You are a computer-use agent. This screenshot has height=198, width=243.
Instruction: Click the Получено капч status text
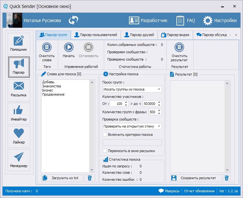[19, 191]
